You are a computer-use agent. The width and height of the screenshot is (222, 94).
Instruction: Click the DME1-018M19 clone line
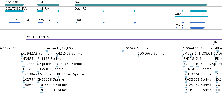[x=124, y=39]
